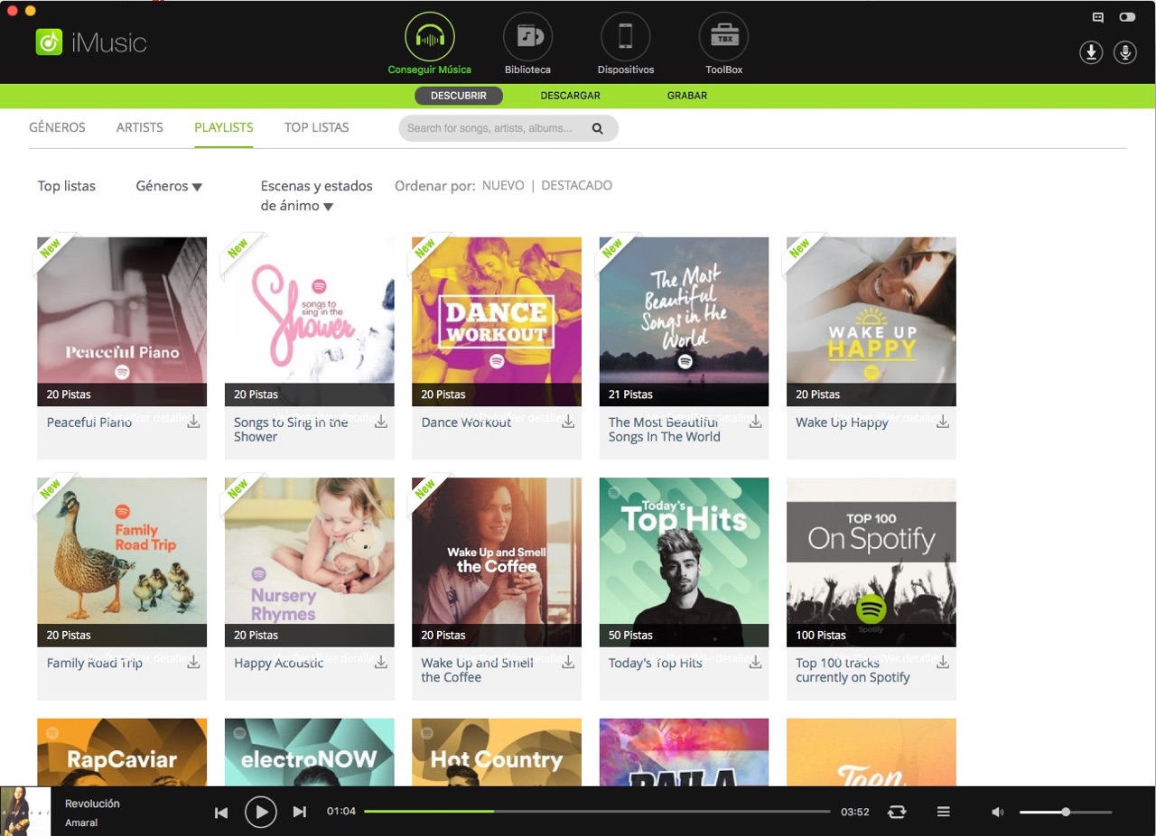Download the Wake Up Happy playlist

click(943, 422)
